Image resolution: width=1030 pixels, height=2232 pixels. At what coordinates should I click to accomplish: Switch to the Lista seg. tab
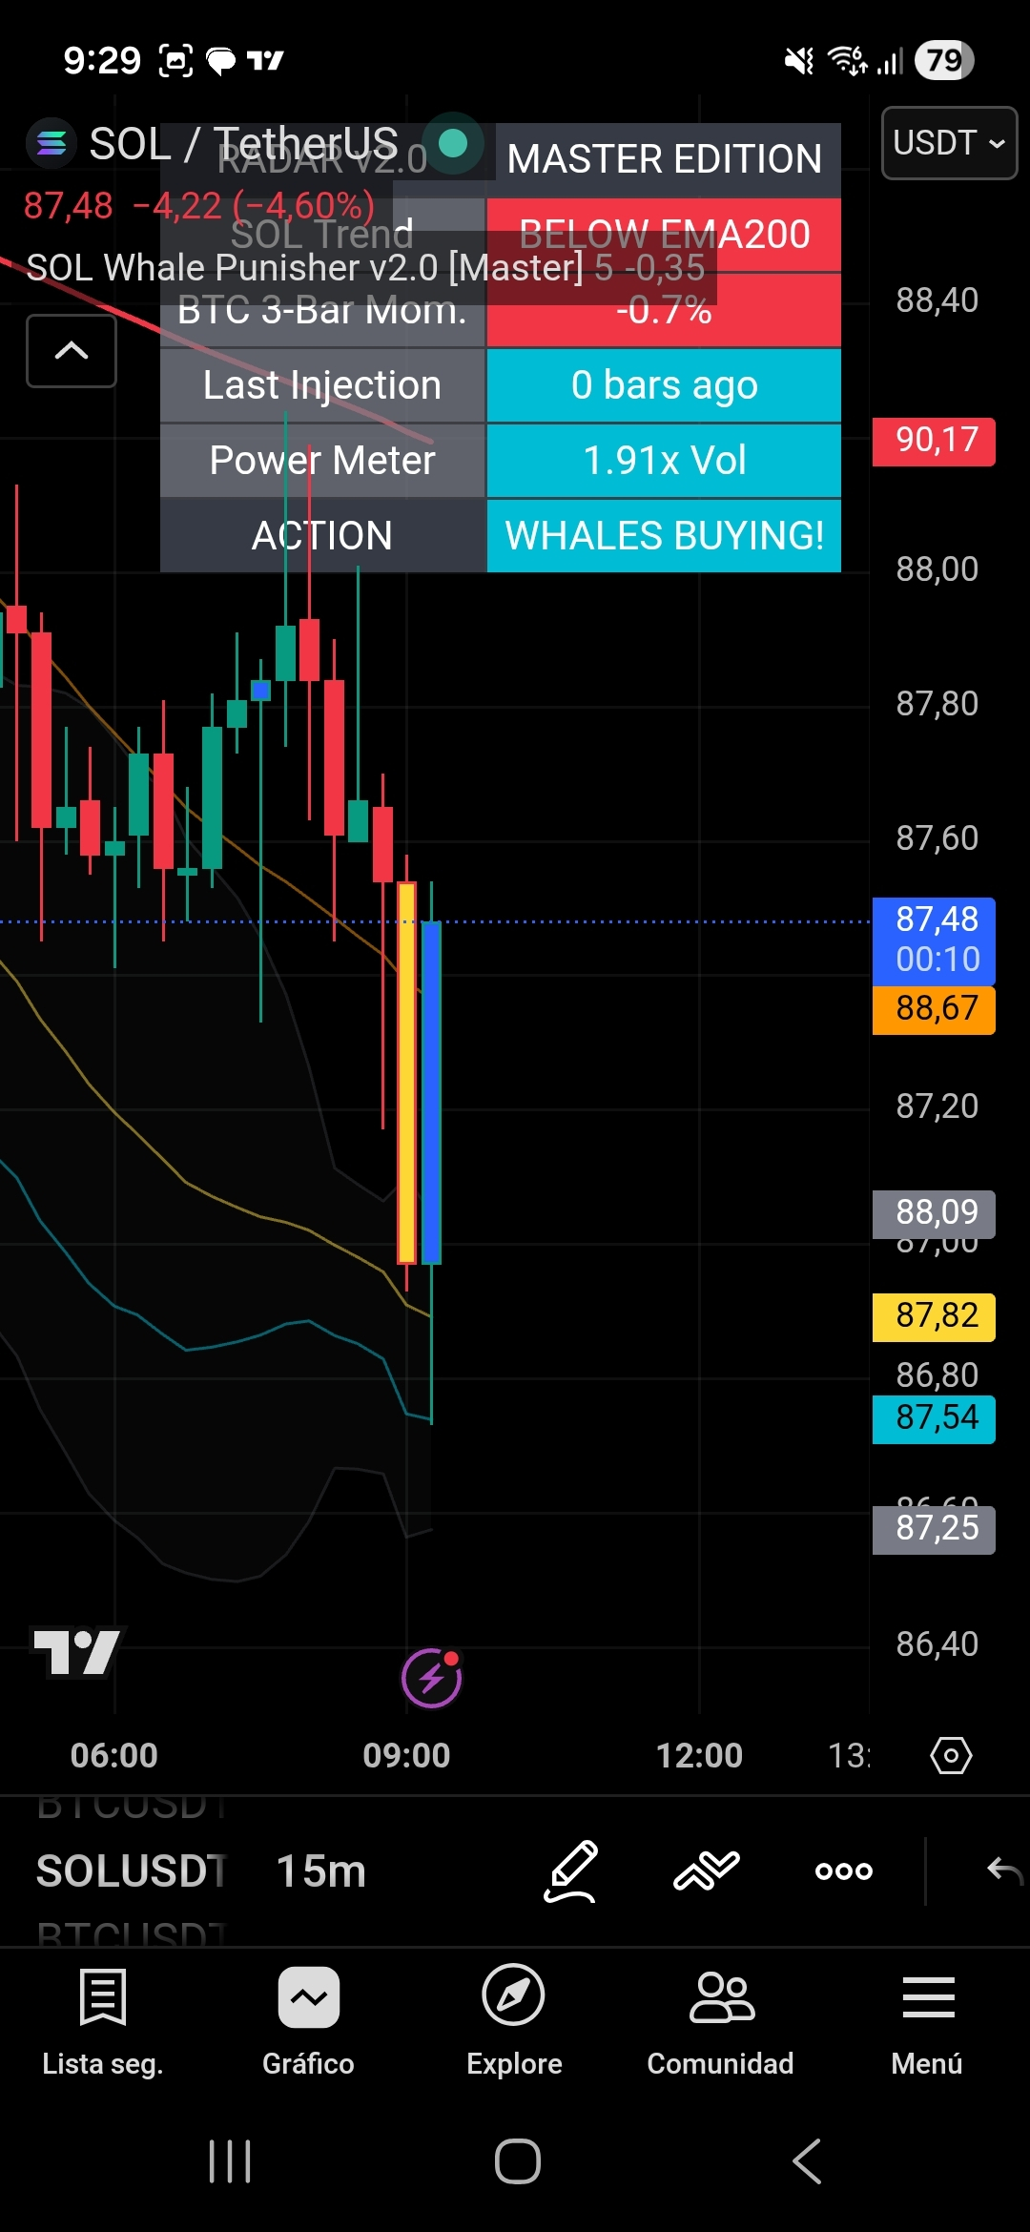point(103,2021)
